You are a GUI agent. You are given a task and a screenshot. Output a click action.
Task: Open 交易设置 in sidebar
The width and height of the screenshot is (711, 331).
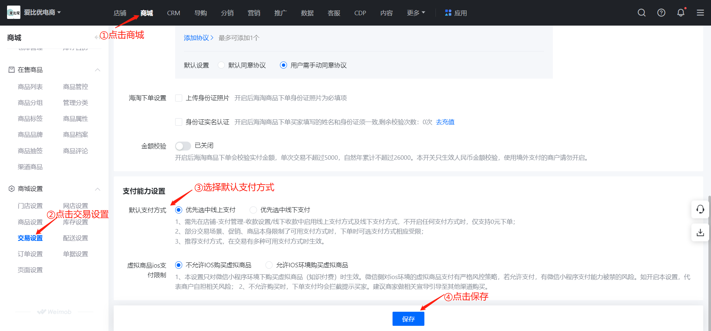[30, 238]
